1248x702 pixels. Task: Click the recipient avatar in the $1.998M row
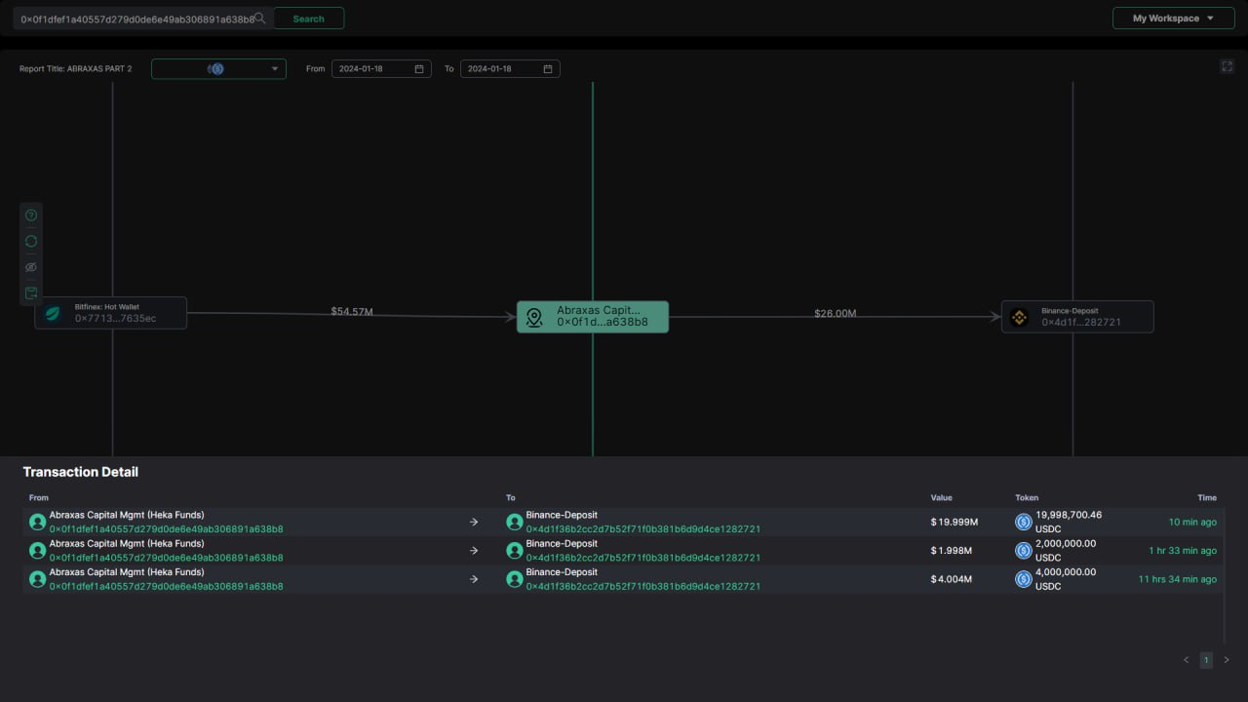[x=514, y=551]
